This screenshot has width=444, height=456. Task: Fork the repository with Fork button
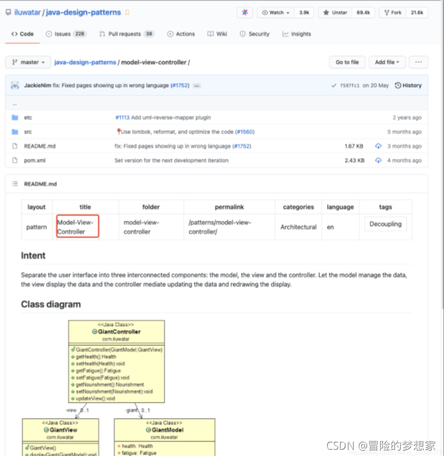[393, 13]
